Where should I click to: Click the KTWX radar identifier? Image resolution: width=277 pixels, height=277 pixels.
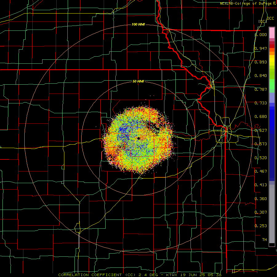click(172, 275)
